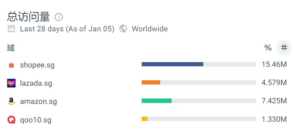Click the 15.46M visits value
The height and width of the screenshot is (140, 307).
click(x=274, y=64)
